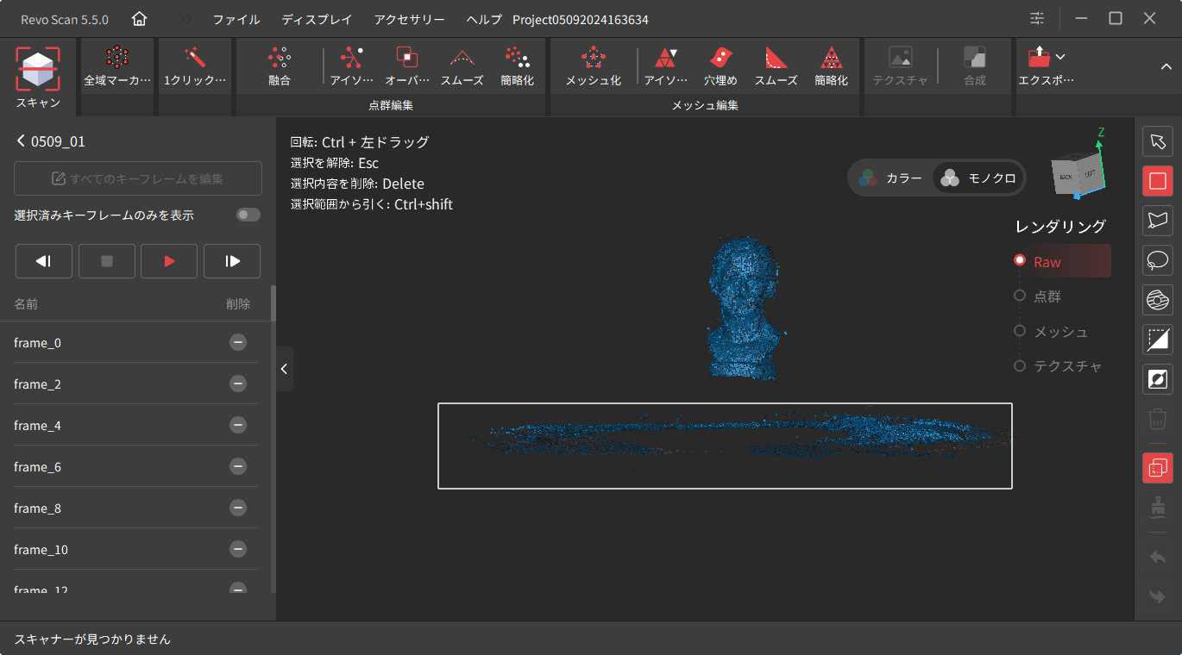This screenshot has height=655, width=1182.
Task: Choose the lasso selection tool
Action: tap(1157, 260)
